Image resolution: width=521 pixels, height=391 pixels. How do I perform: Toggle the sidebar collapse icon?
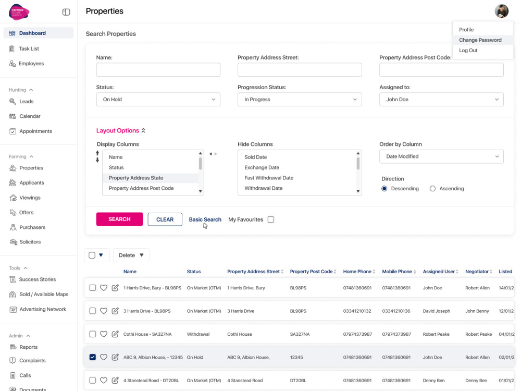point(66,13)
